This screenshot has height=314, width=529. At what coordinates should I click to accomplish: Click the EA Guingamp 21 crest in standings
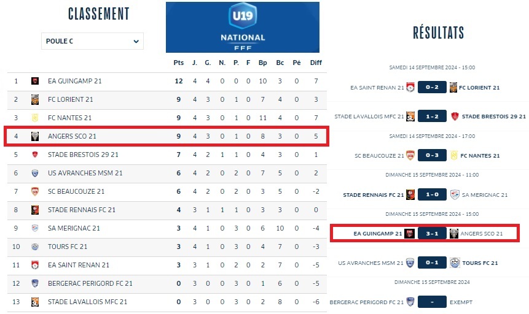pos(35,81)
